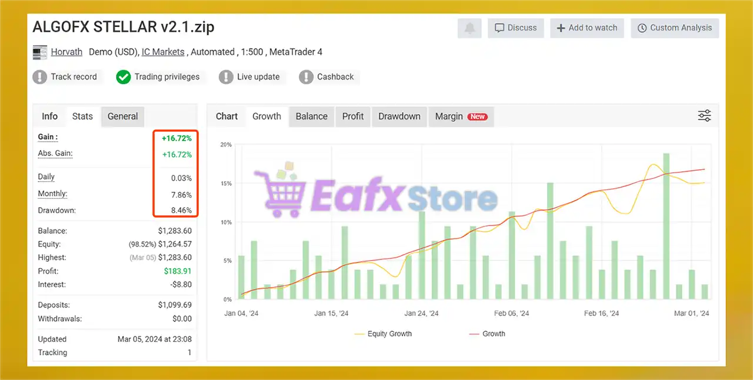753x380 pixels.
Task: Click the Updated date Mar 05, 2024
Action: coord(155,339)
